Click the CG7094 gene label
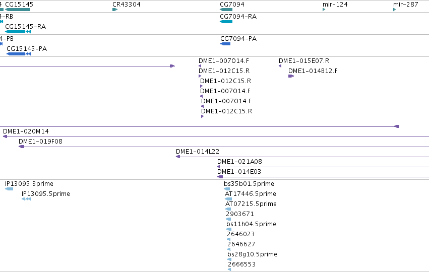This screenshot has height=272, width=429. coord(232,5)
